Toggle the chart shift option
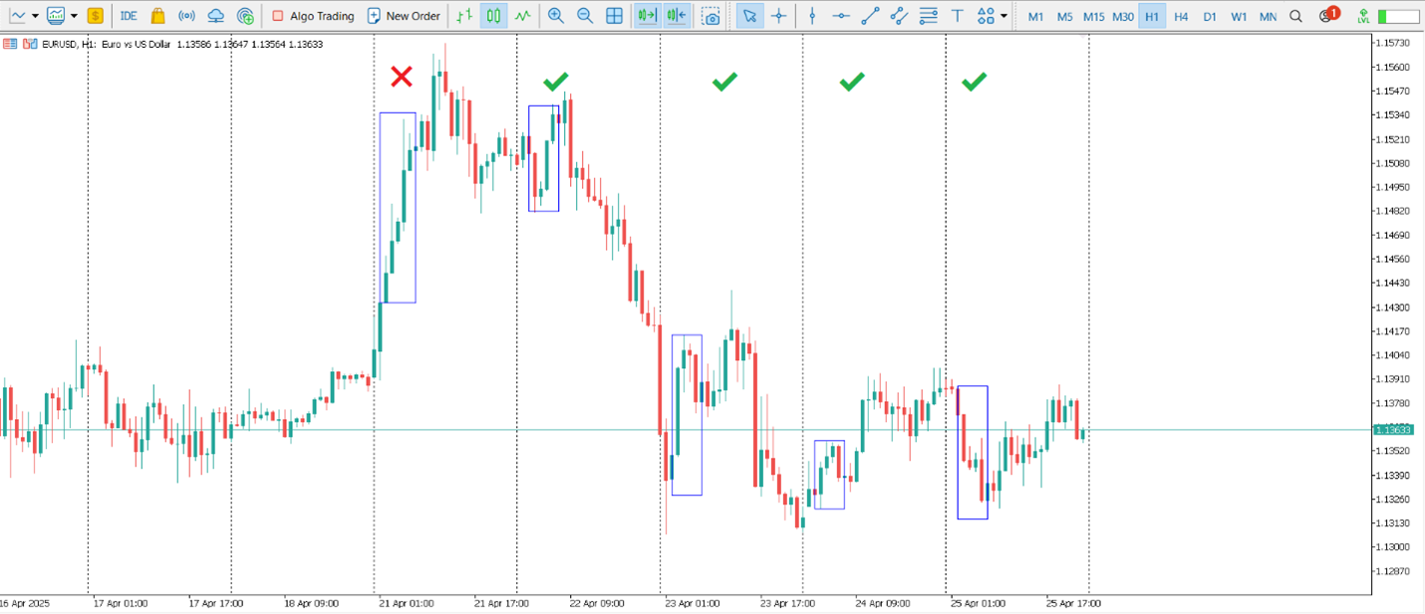 coord(677,16)
